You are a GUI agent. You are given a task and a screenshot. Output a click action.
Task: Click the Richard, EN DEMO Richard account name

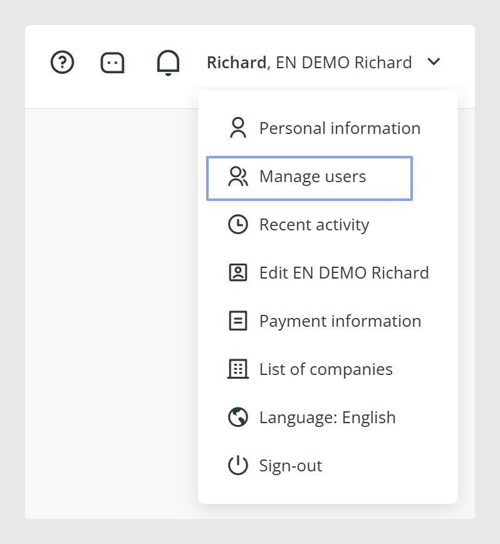click(310, 63)
